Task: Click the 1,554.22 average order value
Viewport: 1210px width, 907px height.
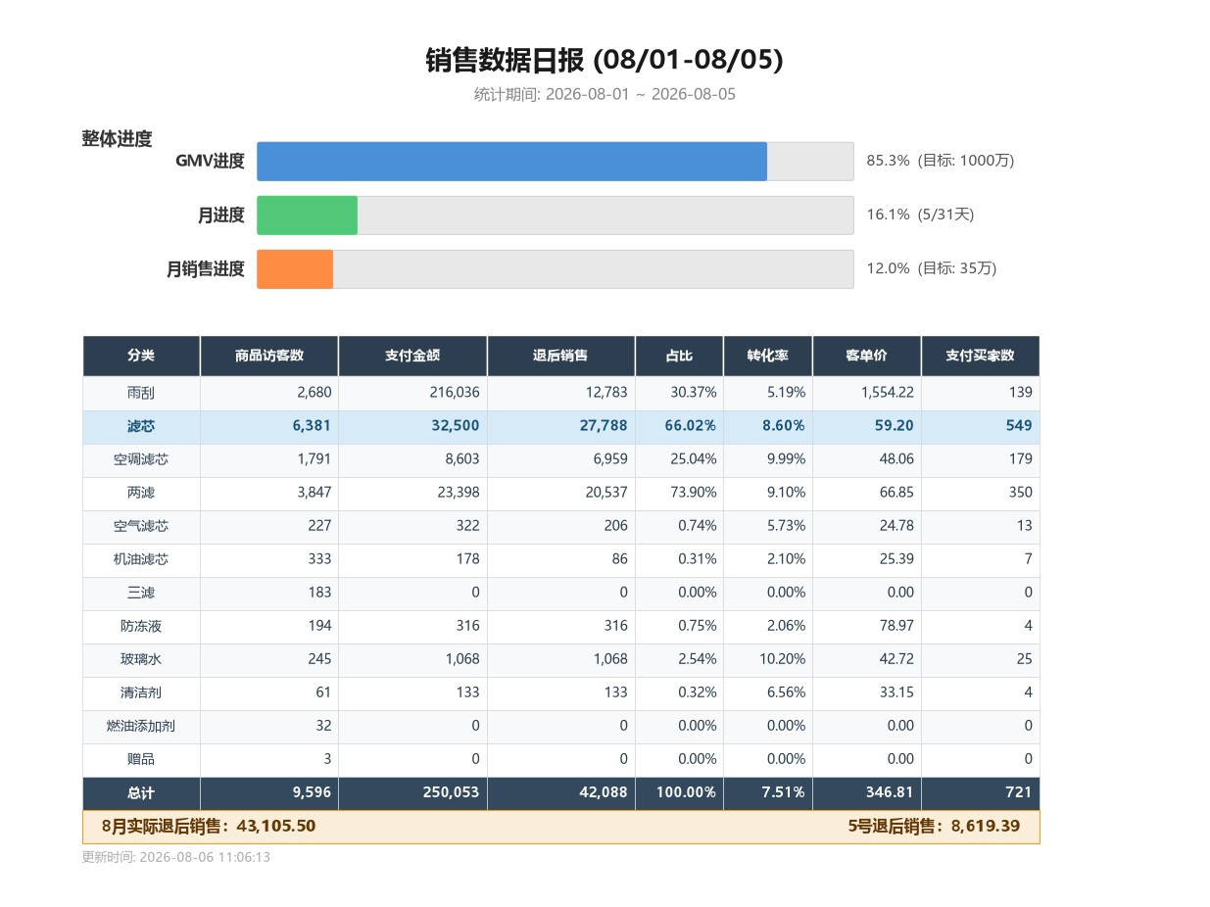Action: [x=888, y=393]
